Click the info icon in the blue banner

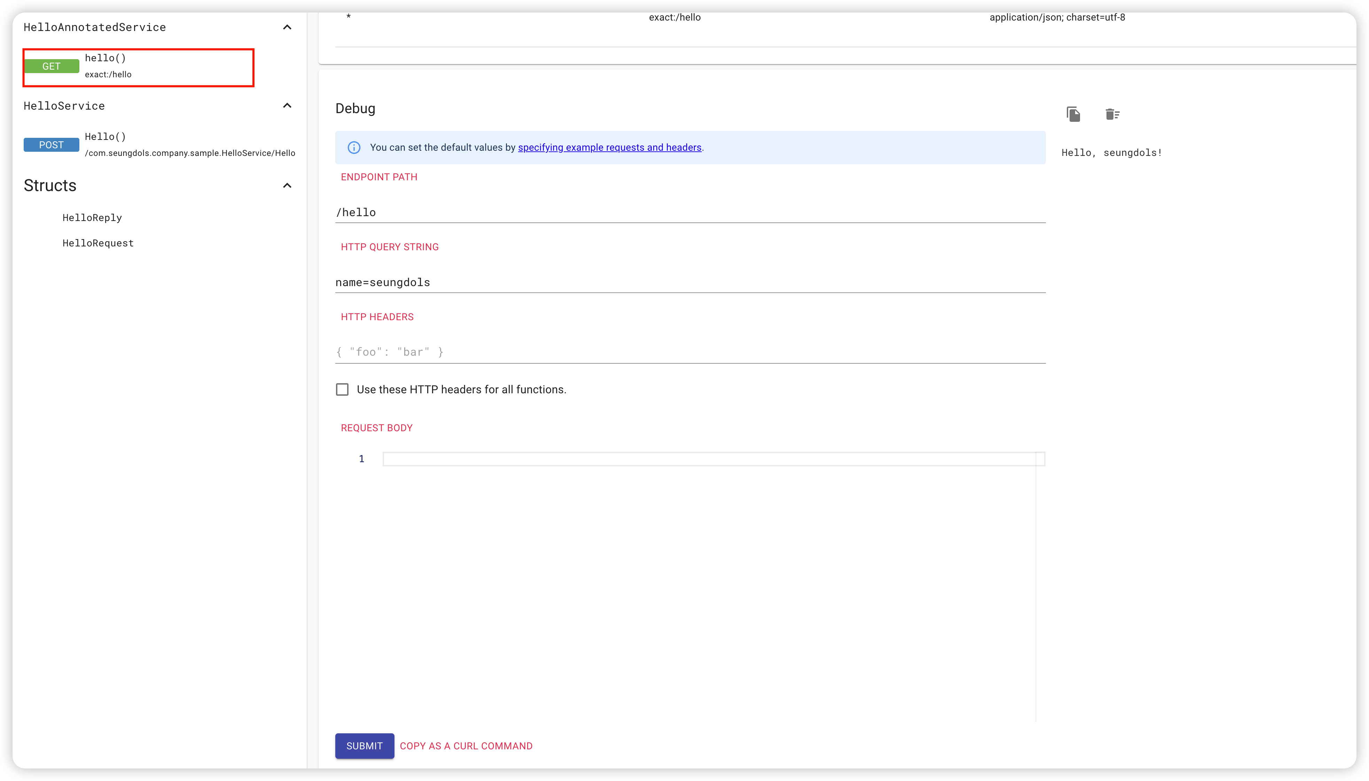pos(354,148)
